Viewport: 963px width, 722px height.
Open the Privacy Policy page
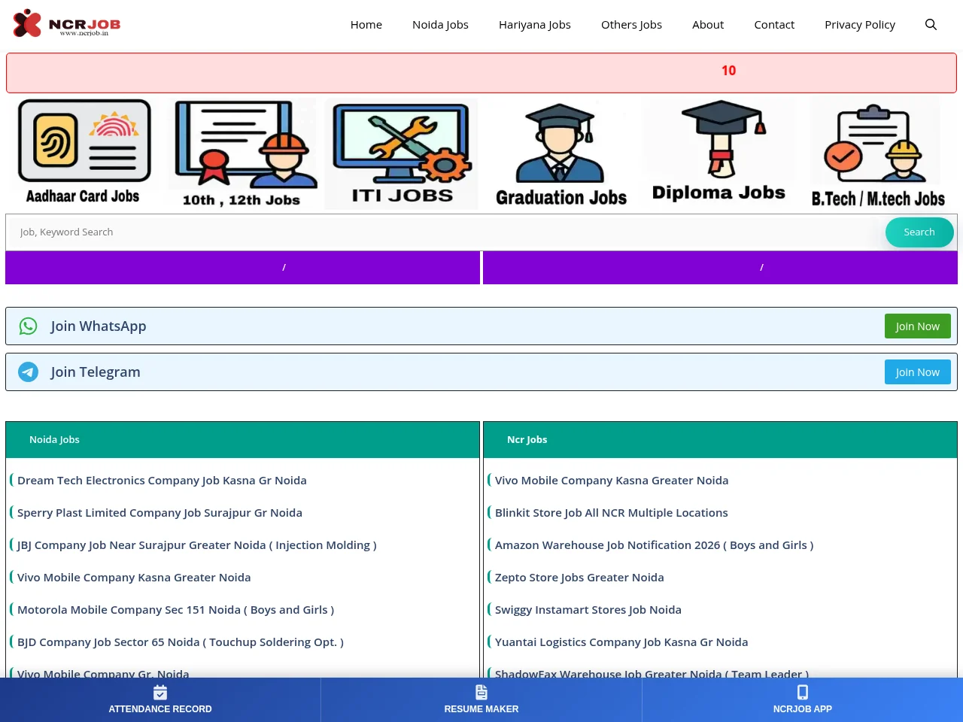point(860,24)
